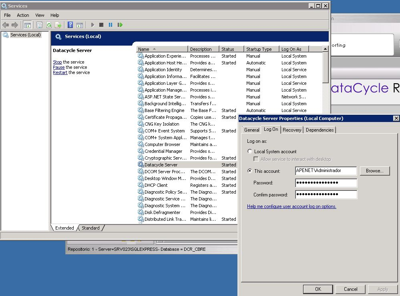
Task: Click gear icon of COM+ Event System row
Action: click(x=141, y=130)
